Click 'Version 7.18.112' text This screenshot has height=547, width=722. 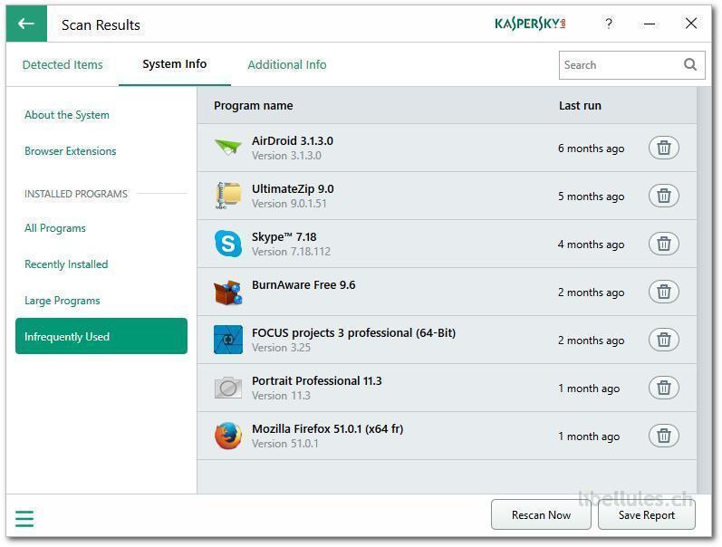(291, 252)
